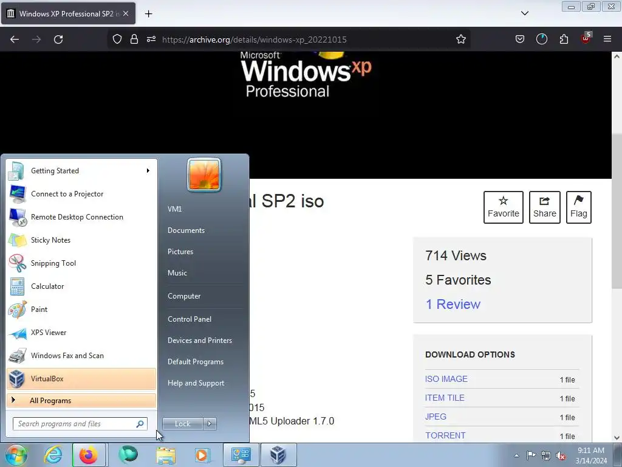
Task: Open the VM1 user folder
Action: click(174, 209)
